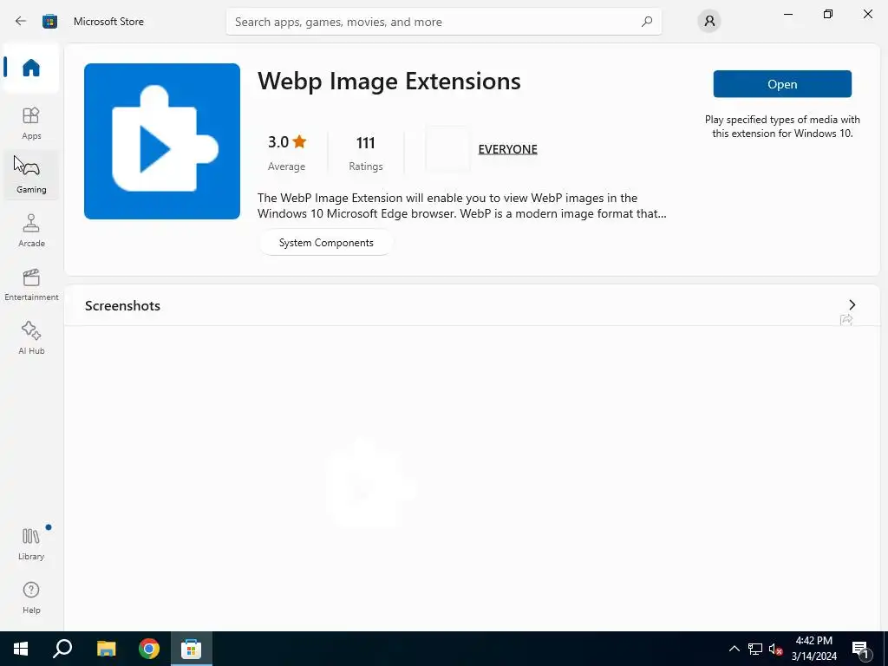The image size is (888, 666).
Task: Close the Microsoft Store window
Action: [x=867, y=14]
